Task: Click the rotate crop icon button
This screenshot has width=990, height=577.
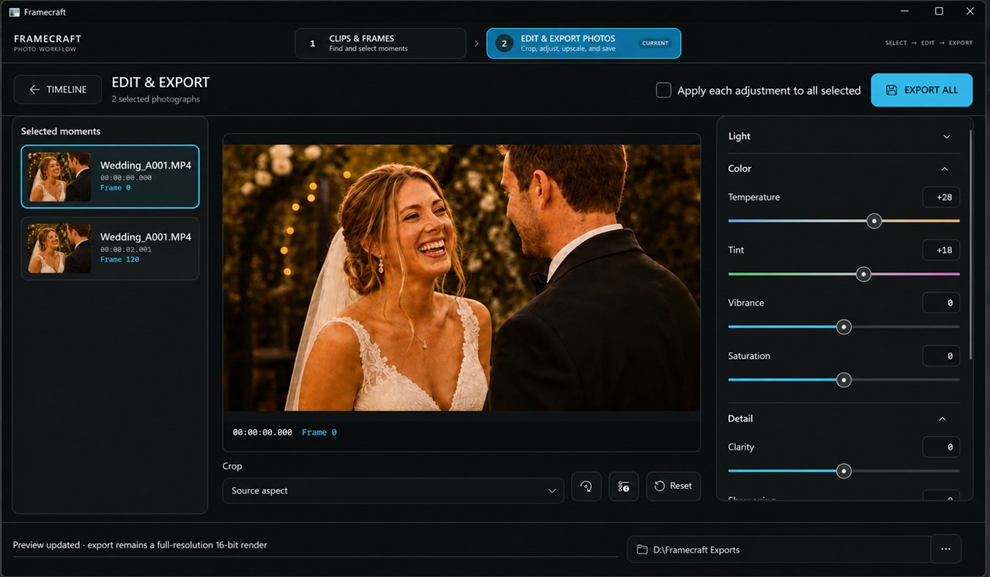Action: (586, 486)
